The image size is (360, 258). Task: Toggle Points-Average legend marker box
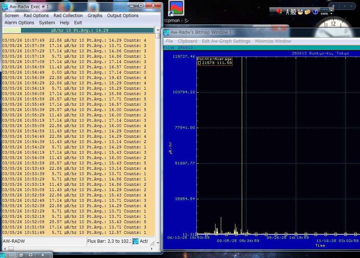pos(199,63)
